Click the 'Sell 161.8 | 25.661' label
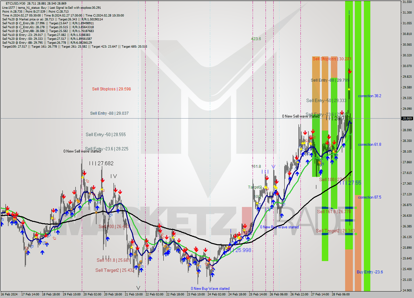Image resolution: width=414 pixels, height=298 pixels. tap(113, 260)
